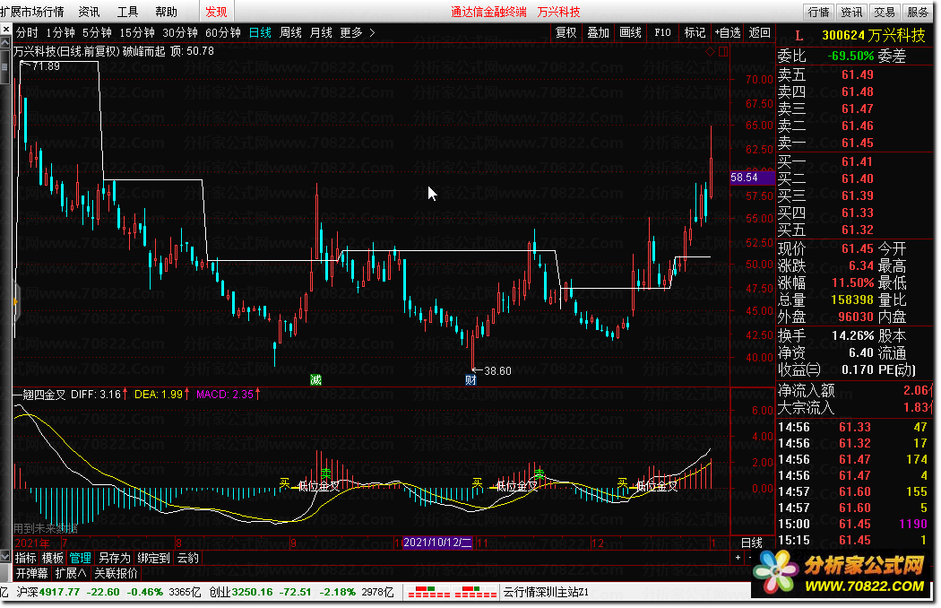Select the 月线 period tab
The height and width of the screenshot is (608, 941).
[321, 33]
